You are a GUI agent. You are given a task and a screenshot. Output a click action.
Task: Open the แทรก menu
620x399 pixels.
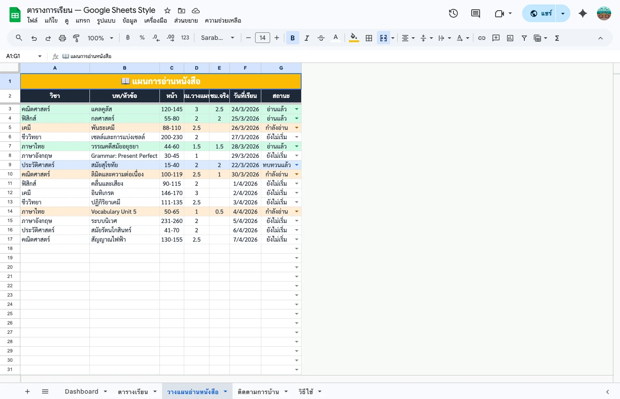(82, 20)
